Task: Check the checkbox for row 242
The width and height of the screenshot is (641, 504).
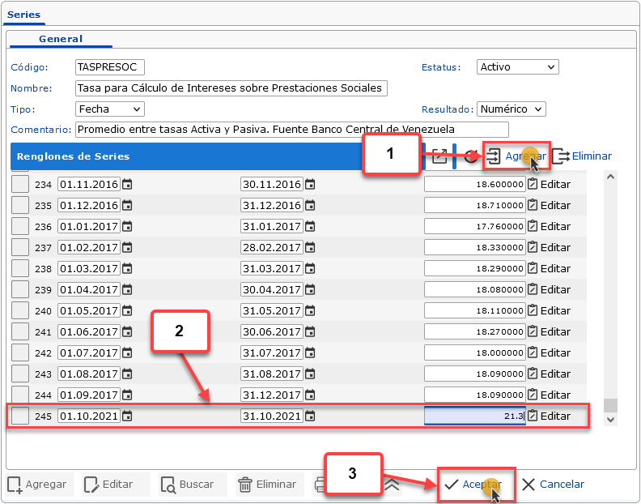Action: 20,352
